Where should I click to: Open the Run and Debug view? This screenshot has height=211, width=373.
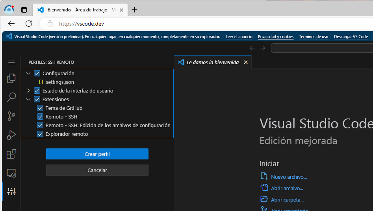[x=11, y=135]
